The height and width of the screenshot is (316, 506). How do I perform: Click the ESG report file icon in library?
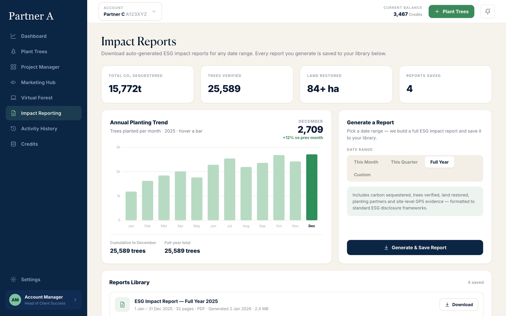click(122, 304)
